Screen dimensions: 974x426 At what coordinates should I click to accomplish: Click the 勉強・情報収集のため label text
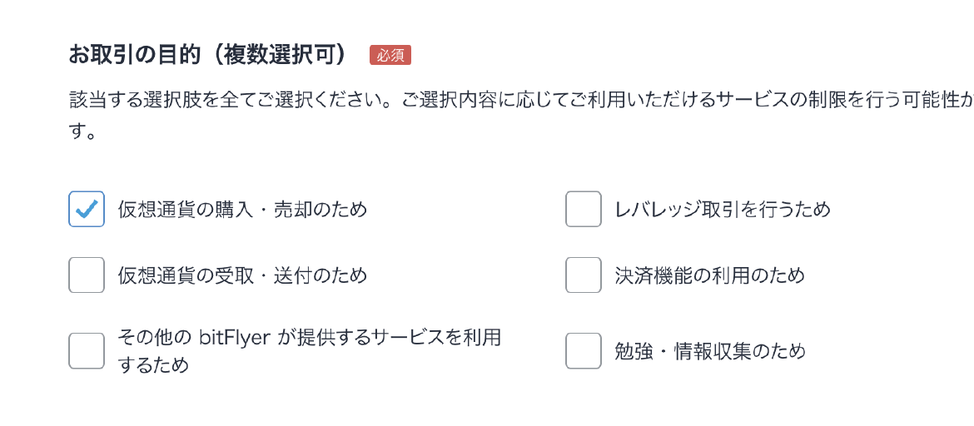coord(710,351)
